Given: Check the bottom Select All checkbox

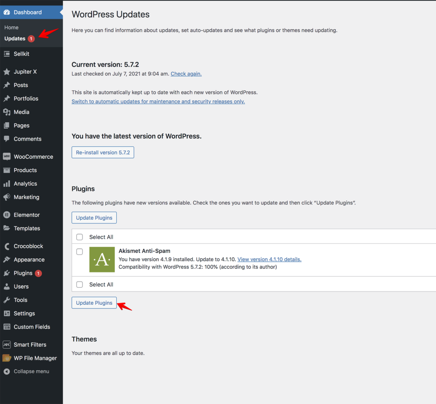Looking at the screenshot, I should [x=80, y=284].
